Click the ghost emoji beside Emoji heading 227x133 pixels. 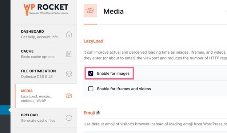(98, 112)
